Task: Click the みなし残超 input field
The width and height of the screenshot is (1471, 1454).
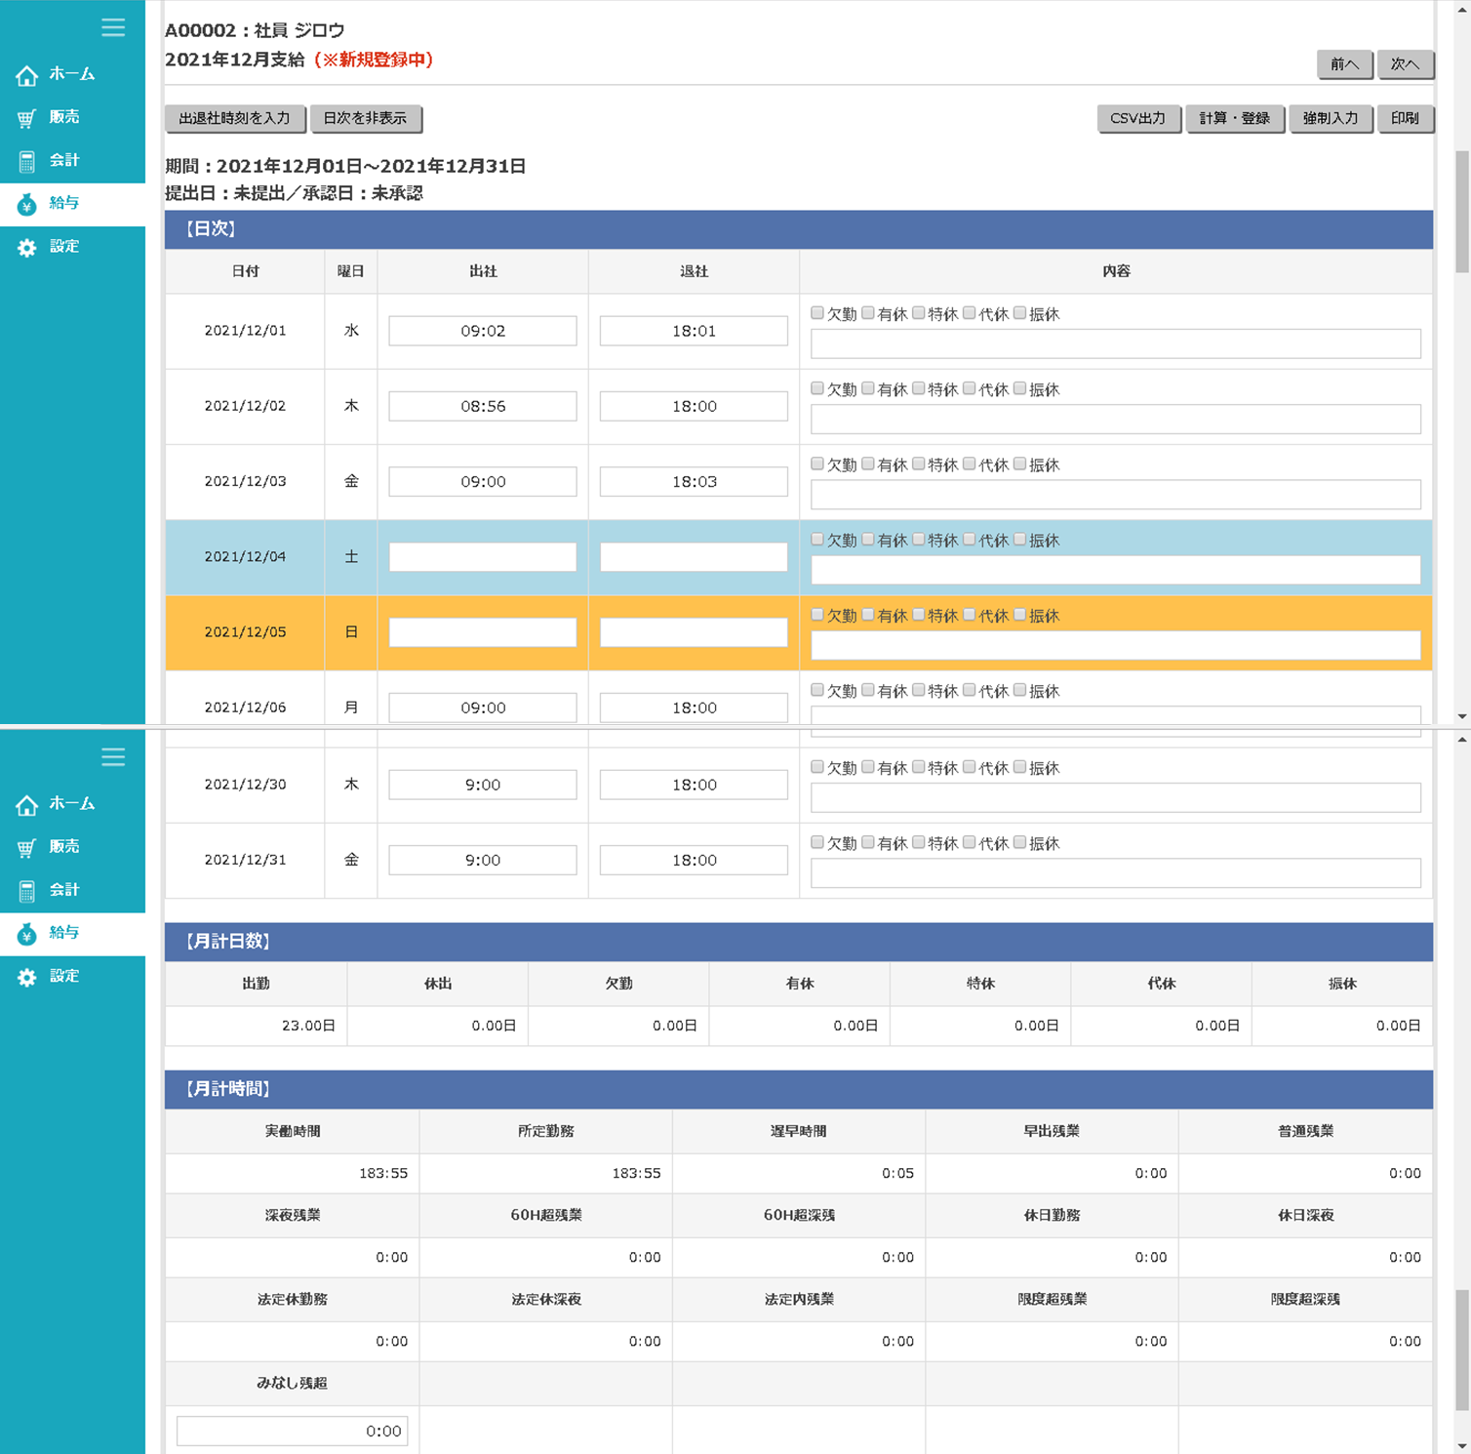Action: [292, 1431]
